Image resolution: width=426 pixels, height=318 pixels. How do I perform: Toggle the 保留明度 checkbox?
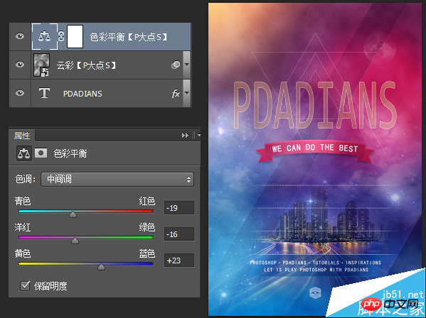tap(26, 286)
